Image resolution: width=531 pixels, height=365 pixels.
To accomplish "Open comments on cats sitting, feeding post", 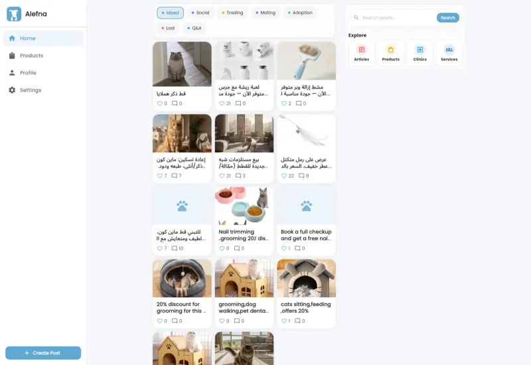I will coord(297,321).
